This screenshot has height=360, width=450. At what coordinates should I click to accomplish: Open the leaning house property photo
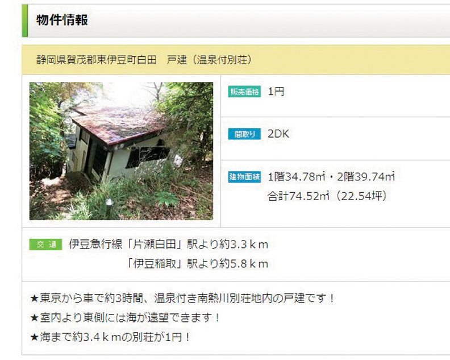121,151
